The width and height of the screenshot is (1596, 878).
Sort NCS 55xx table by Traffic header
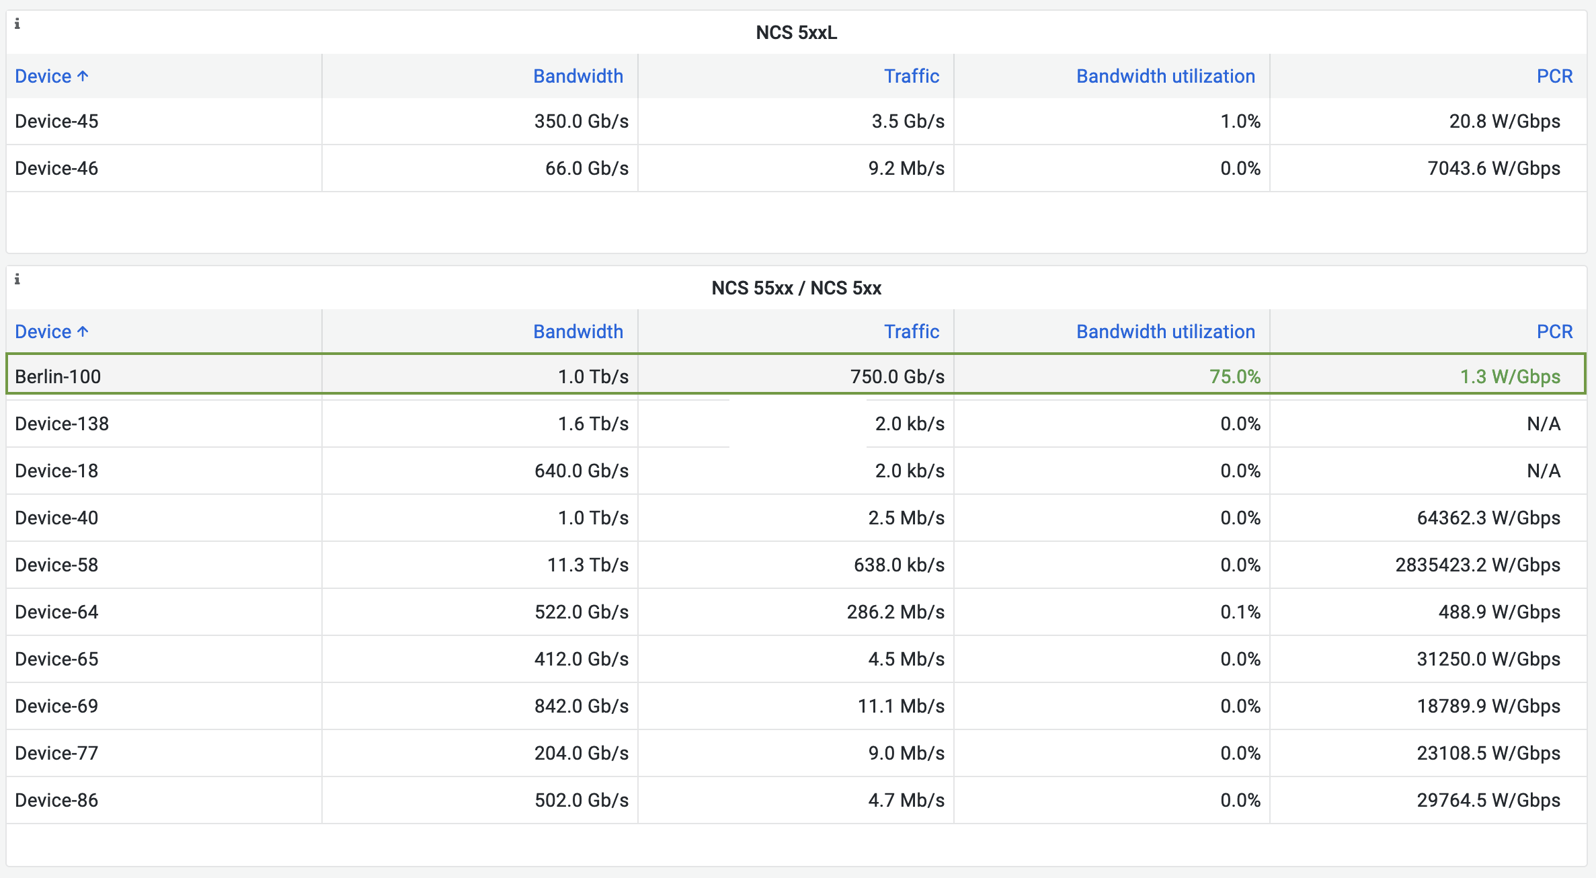pyautogui.click(x=911, y=332)
